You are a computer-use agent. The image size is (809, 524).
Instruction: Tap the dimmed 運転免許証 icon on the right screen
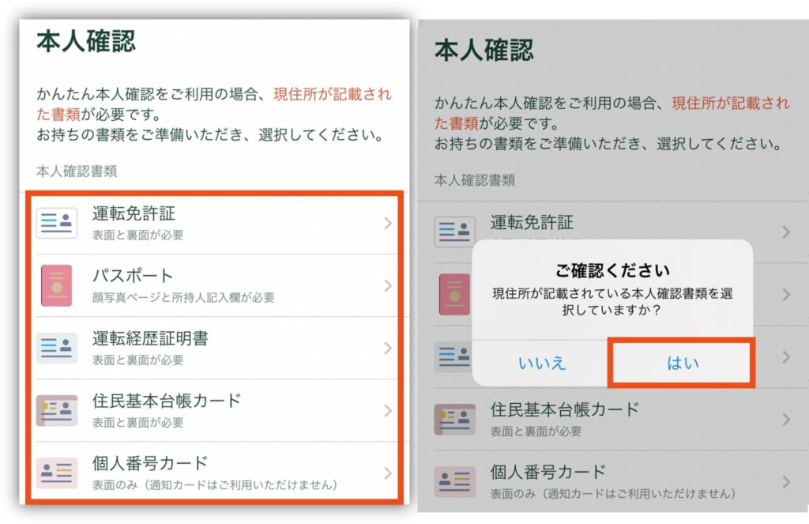pyautogui.click(x=455, y=232)
